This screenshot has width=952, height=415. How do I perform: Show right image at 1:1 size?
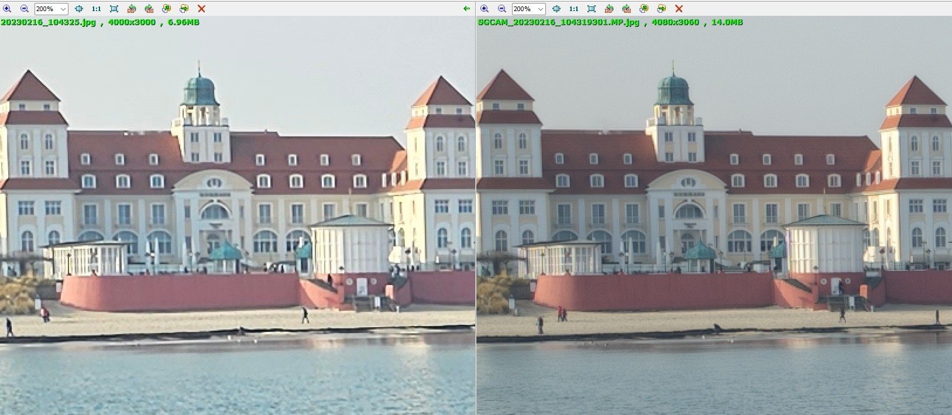(x=574, y=9)
